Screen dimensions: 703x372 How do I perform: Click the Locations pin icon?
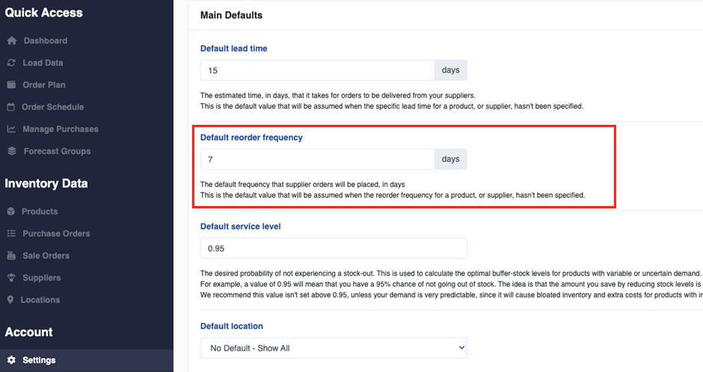(11, 300)
